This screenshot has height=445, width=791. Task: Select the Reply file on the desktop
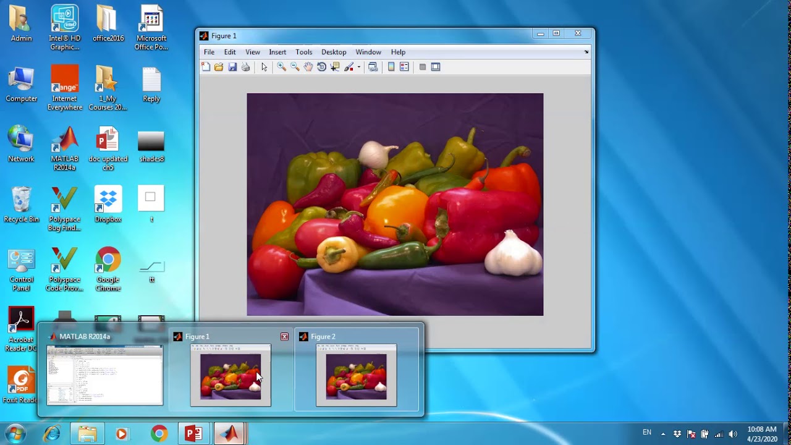tap(151, 85)
